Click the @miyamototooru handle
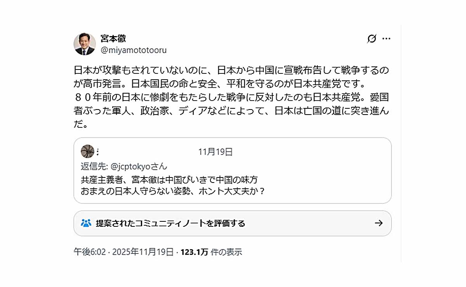This screenshot has height=287, width=466. click(134, 50)
